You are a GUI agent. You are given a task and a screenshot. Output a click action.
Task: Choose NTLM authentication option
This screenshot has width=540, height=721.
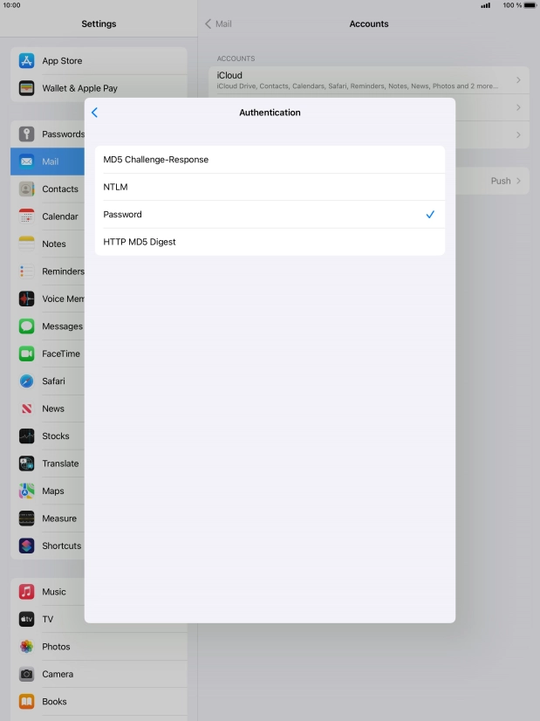(270, 187)
